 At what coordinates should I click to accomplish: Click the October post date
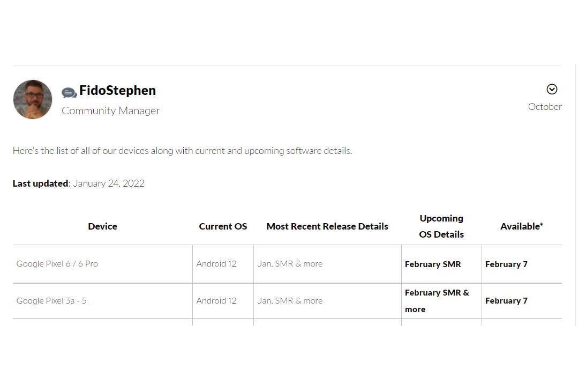545,107
